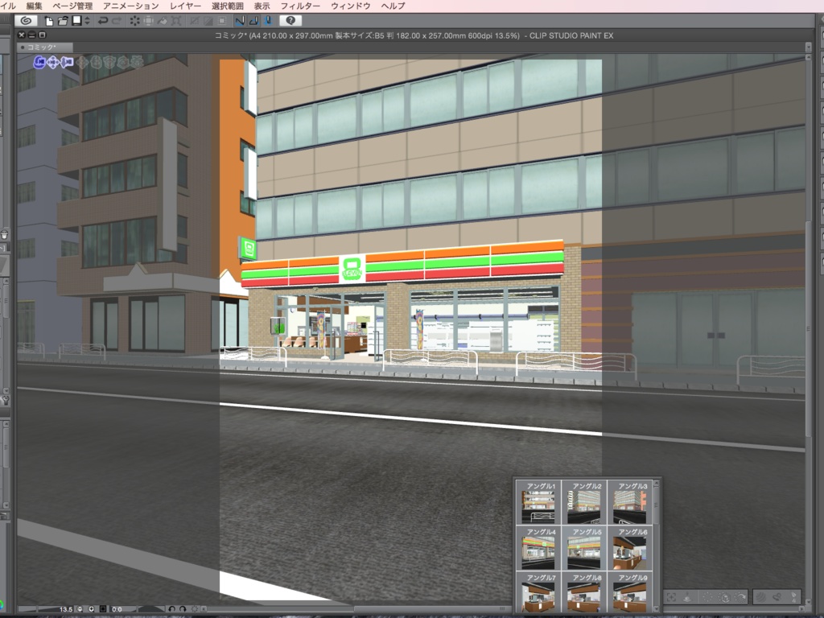Open CLIP STUDIO help question icon
824x618 pixels.
point(290,20)
